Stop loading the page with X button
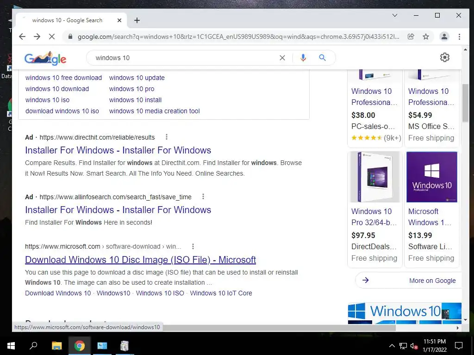 52,37
